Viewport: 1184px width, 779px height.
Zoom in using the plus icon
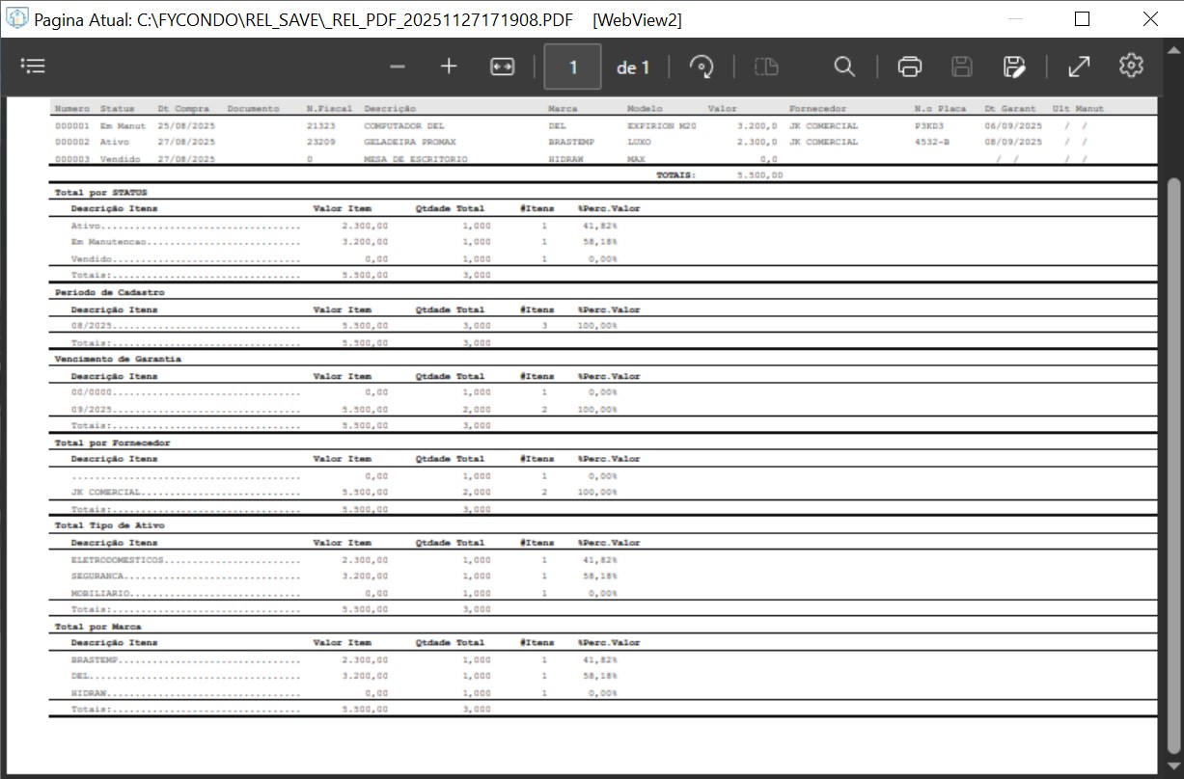click(449, 67)
